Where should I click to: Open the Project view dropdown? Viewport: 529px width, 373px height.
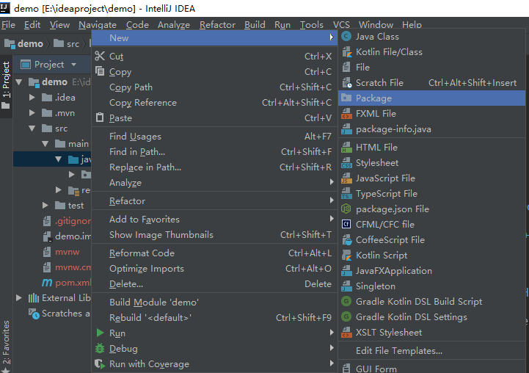pyautogui.click(x=73, y=64)
